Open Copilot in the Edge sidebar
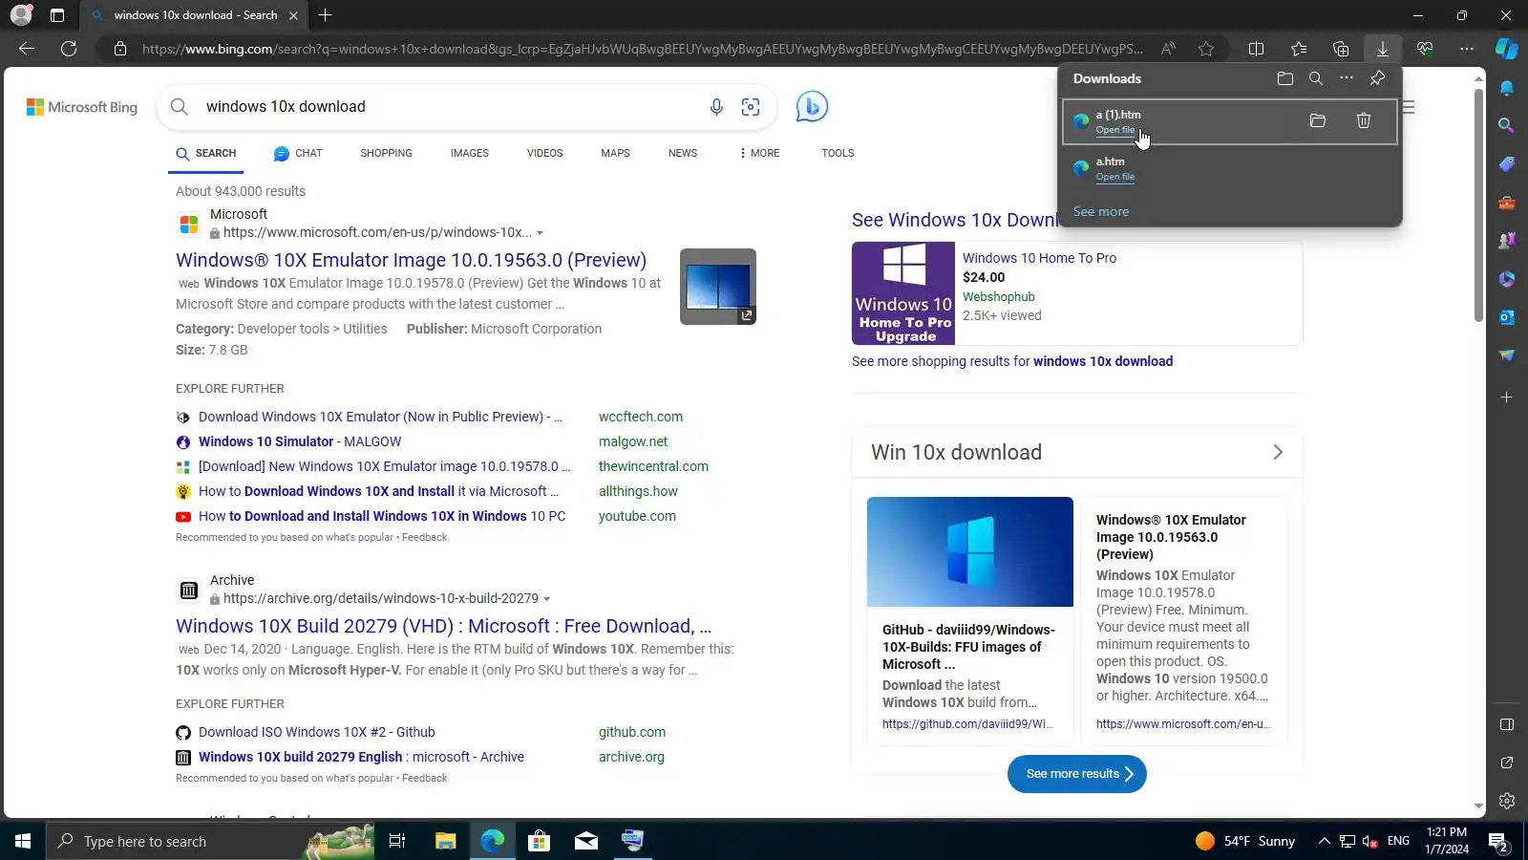Image resolution: width=1528 pixels, height=860 pixels. click(x=1507, y=49)
